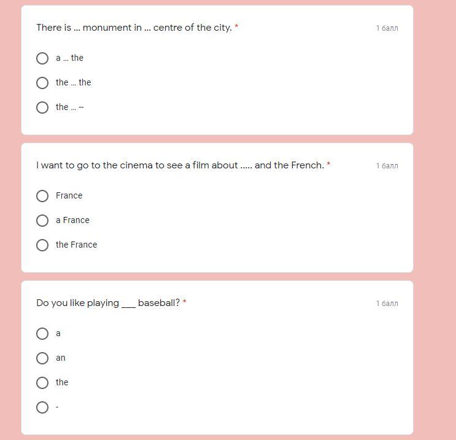Screen dimensions: 456x440
Task: Select "the" in the baseball question
Action: [42, 383]
